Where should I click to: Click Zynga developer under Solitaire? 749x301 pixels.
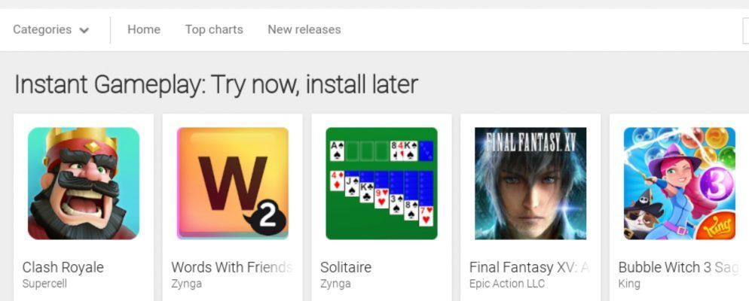tap(335, 284)
